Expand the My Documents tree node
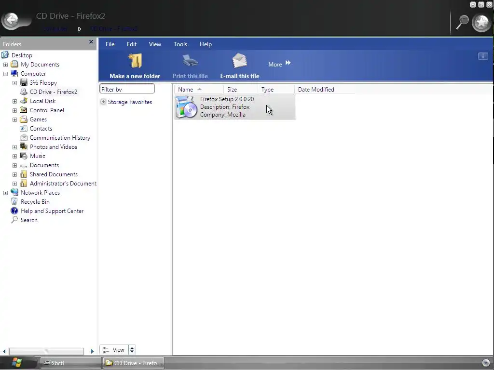494x370 pixels. tap(5, 65)
